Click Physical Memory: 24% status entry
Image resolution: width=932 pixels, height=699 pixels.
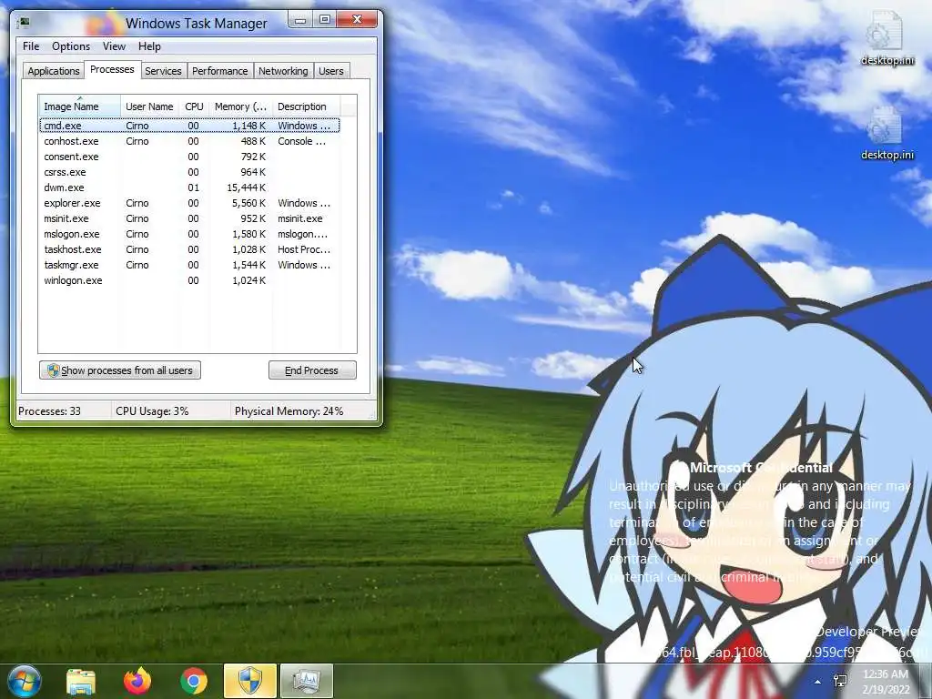(289, 410)
